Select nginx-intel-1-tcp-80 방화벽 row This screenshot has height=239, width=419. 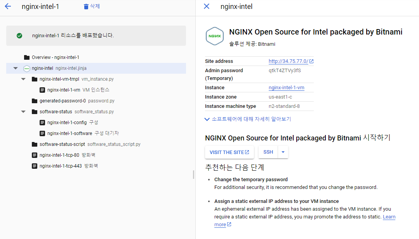click(96, 155)
